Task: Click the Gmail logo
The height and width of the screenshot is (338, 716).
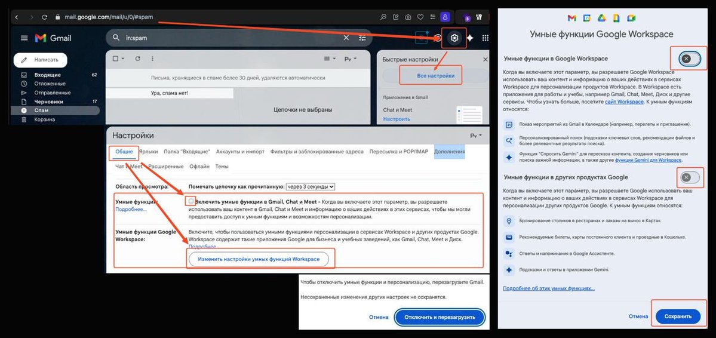Action: coord(53,38)
